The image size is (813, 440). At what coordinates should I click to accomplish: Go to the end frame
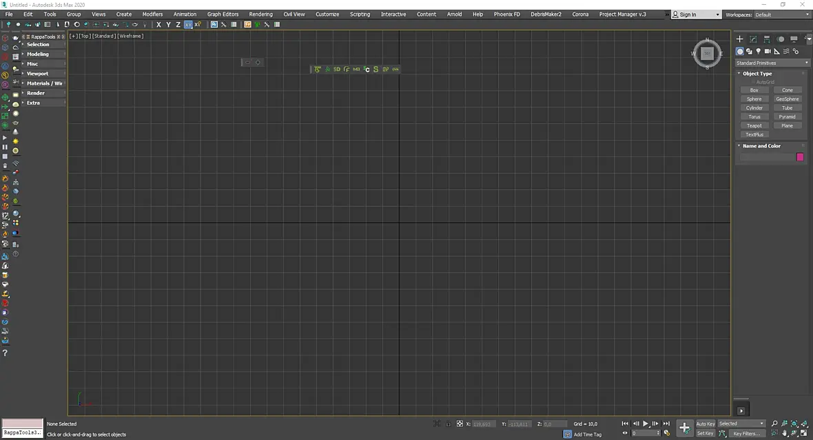pos(666,423)
